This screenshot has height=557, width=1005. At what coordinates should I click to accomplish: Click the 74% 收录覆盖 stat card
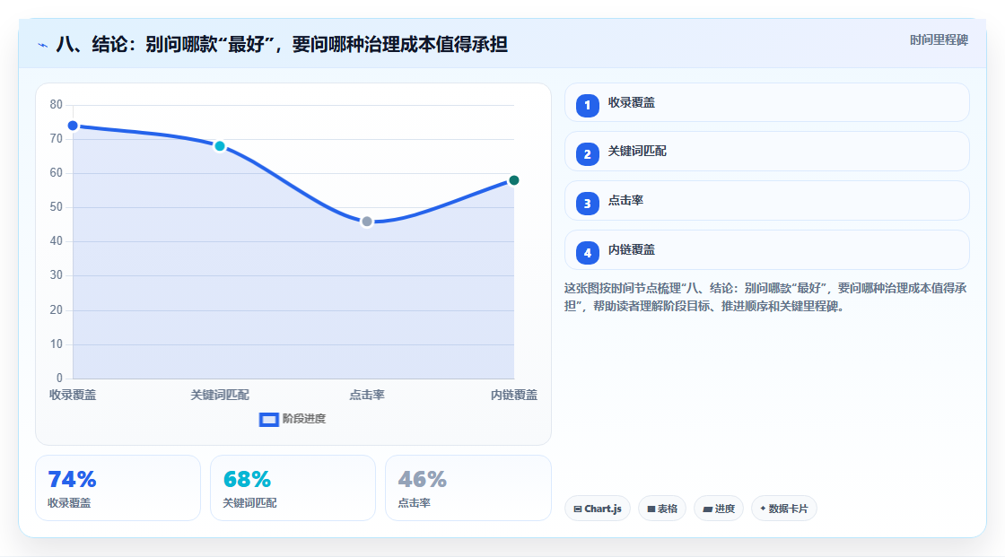pos(118,488)
